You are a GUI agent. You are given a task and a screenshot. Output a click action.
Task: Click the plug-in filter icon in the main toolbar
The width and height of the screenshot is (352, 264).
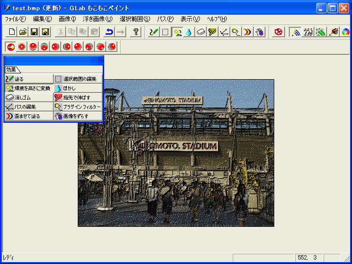[x=236, y=32]
